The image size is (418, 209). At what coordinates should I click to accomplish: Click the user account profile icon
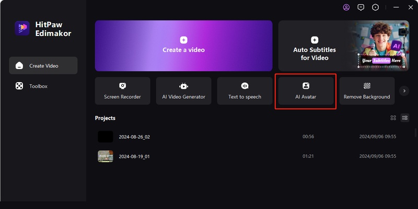(x=346, y=7)
